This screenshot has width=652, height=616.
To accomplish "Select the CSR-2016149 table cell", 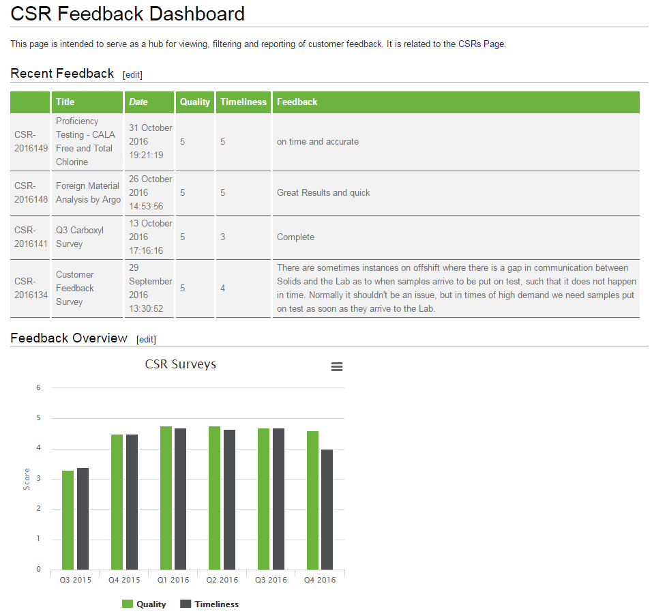I will [x=31, y=141].
